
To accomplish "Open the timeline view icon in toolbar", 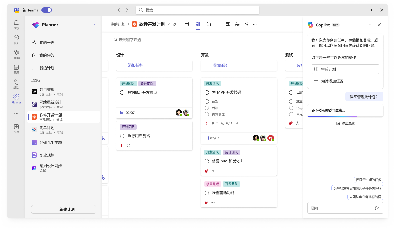I will pos(228,24).
